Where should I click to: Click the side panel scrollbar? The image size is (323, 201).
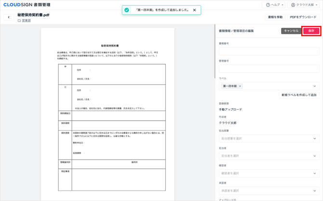point(215,51)
